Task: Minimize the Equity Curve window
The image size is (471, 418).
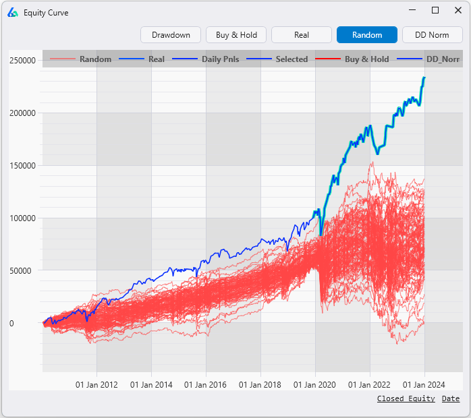Action: pyautogui.click(x=412, y=10)
